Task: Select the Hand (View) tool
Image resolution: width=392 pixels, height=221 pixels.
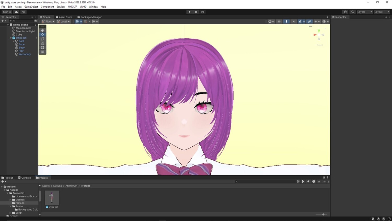Action: (x=42, y=30)
